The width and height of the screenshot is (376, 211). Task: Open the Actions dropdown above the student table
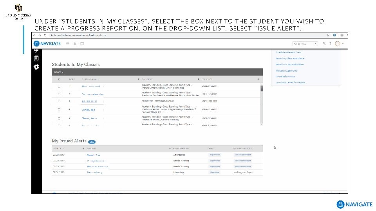click(x=58, y=72)
